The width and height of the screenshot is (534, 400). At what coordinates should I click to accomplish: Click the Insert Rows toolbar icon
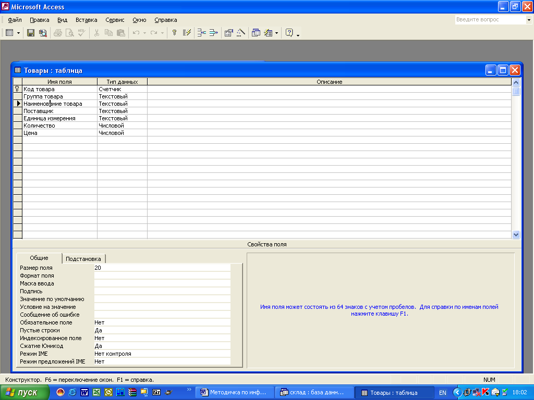[202, 33]
